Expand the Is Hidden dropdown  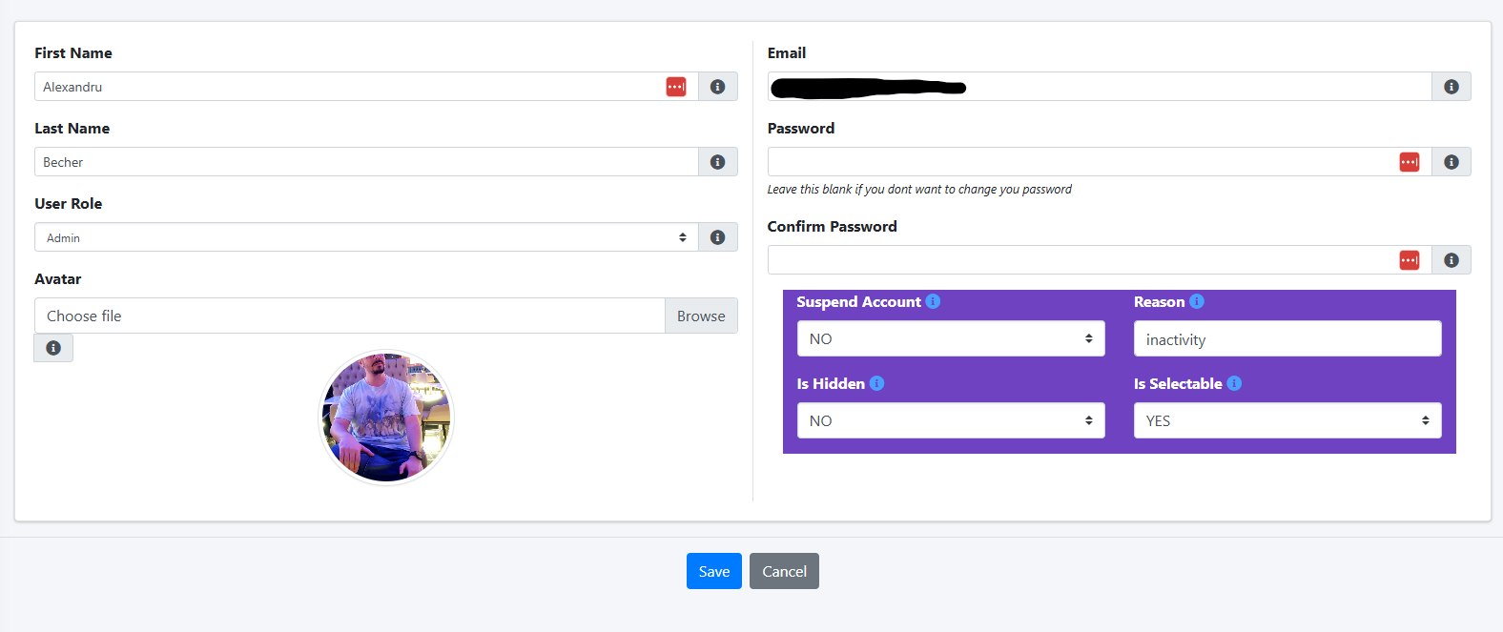[x=951, y=421]
